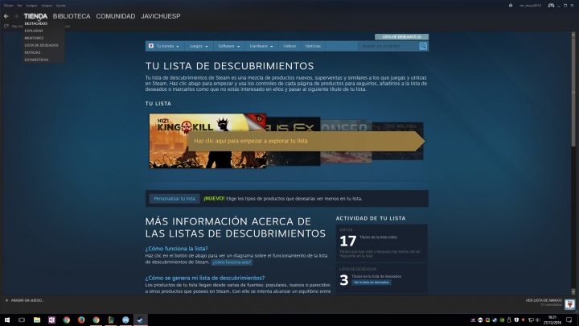This screenshot has width=579, height=326.
Task: Open the Steam menu in the menu bar
Action: click(8, 6)
